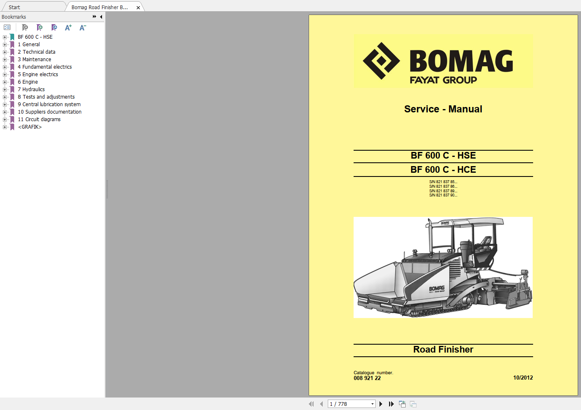Viewport: 581px width, 410px height.
Task: Open bookmark 8 Tests and adjustments
Action: click(46, 97)
